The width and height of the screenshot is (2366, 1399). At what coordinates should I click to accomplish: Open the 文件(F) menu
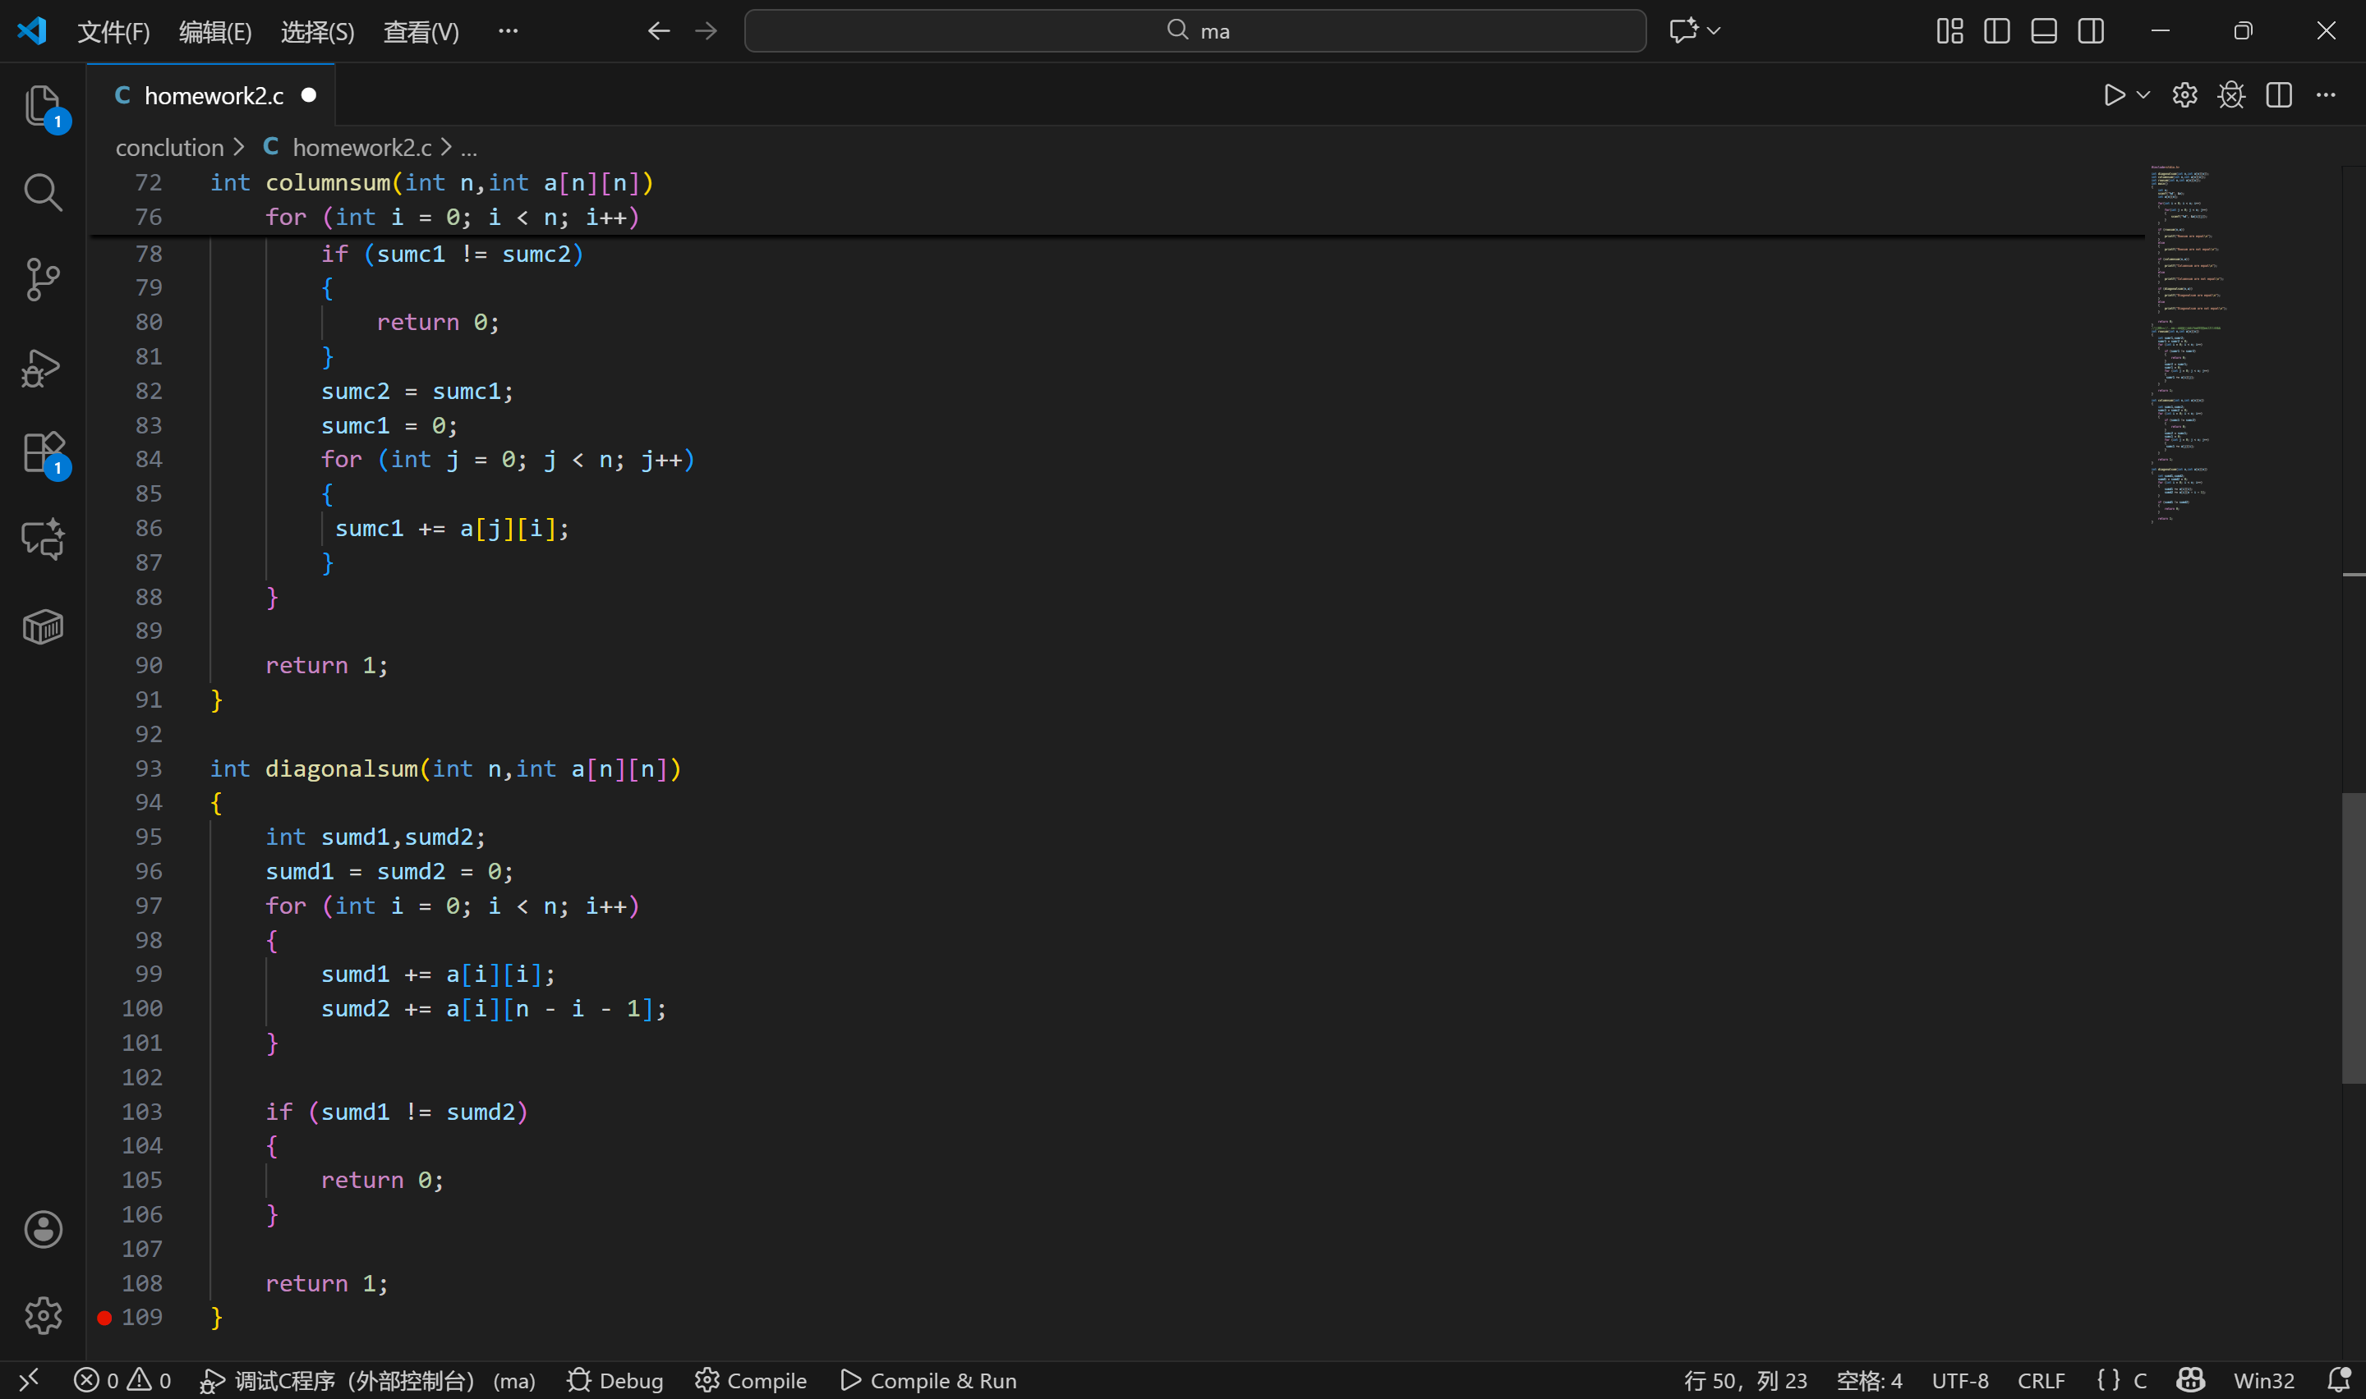(x=113, y=32)
